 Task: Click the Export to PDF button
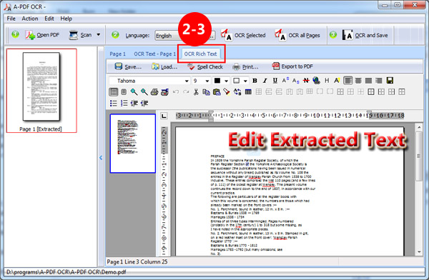[x=292, y=66]
